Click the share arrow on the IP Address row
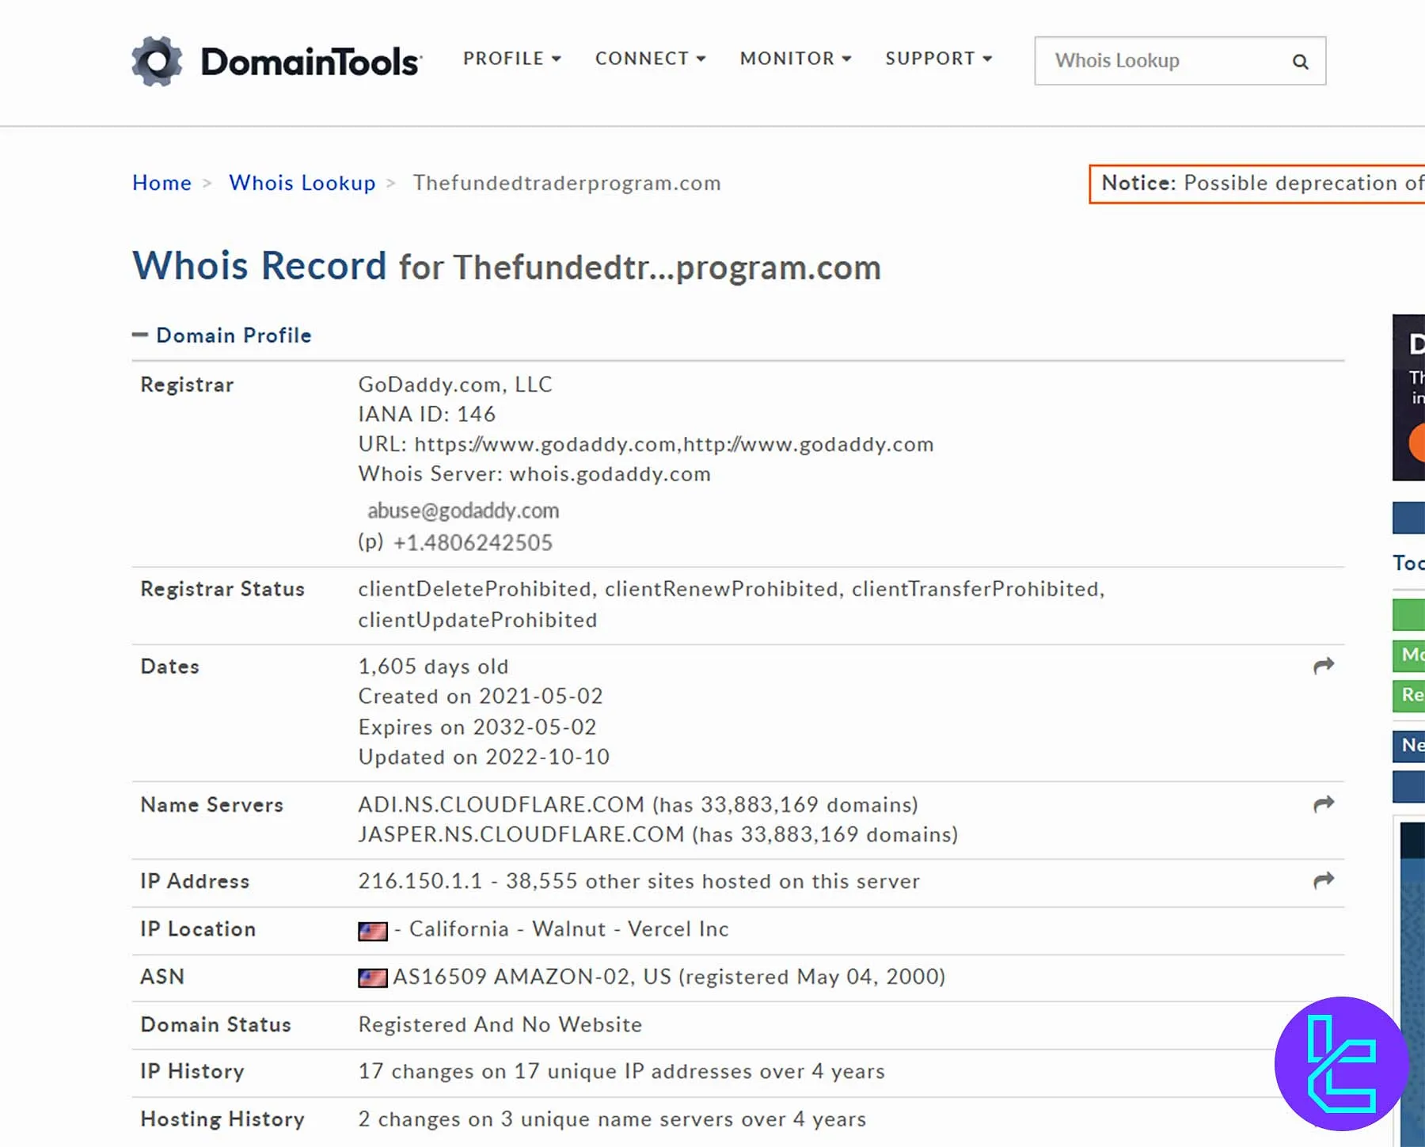Viewport: 1425px width, 1147px height. tap(1322, 880)
